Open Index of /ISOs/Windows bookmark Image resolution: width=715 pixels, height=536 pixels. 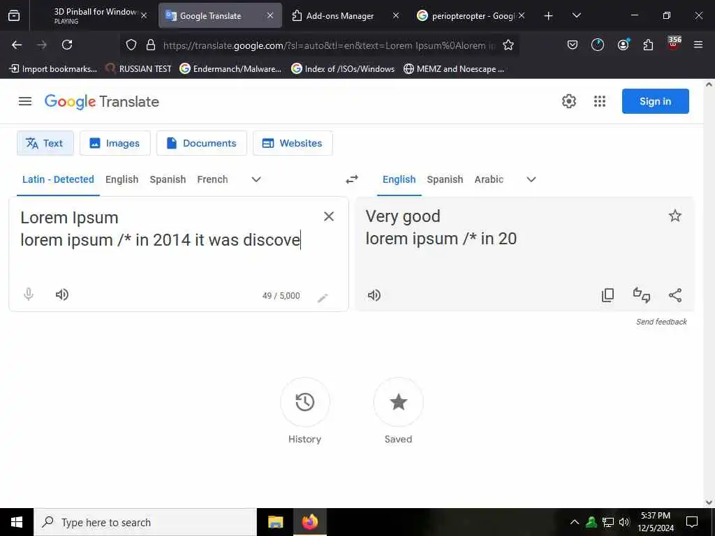point(343,69)
